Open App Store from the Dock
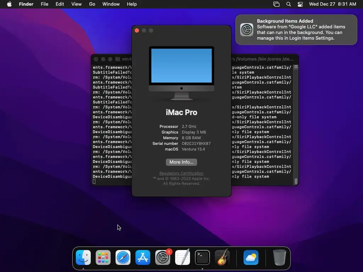363x272 pixels. click(x=143, y=257)
